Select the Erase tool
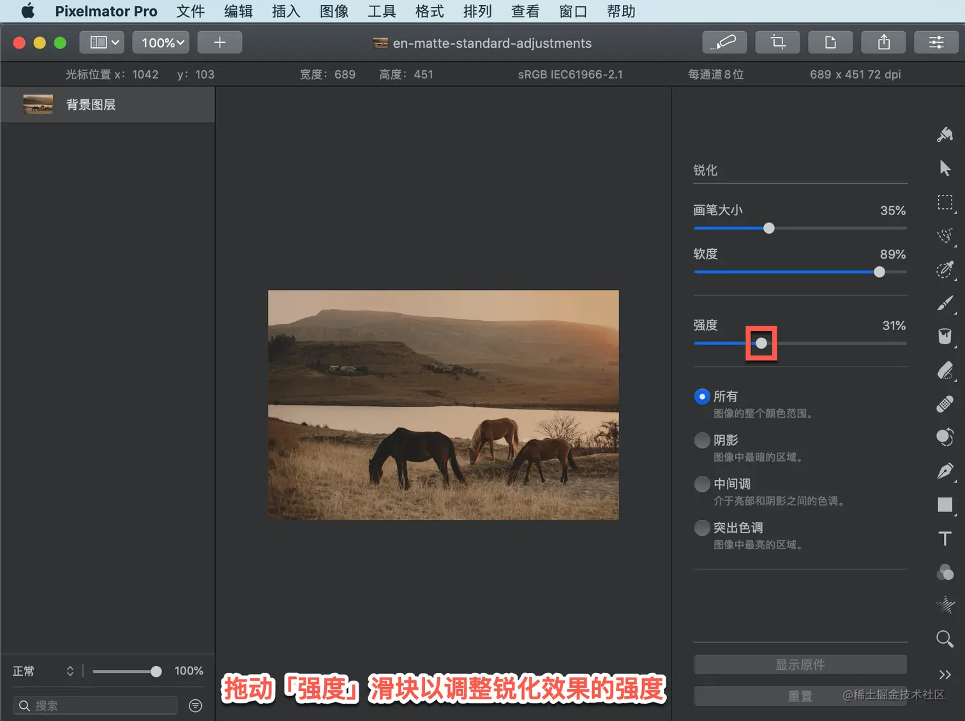Screen dimensions: 965x721 tap(945, 370)
